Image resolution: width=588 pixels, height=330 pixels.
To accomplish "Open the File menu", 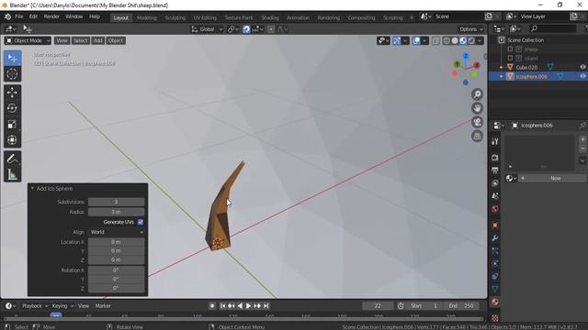I will 19,16.
